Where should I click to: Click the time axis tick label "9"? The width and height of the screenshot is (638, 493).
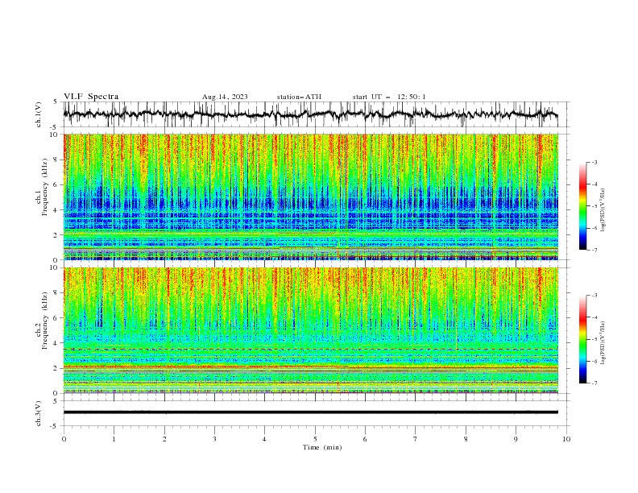(x=516, y=439)
